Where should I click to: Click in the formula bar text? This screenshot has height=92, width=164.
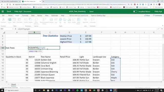tap(24, 29)
